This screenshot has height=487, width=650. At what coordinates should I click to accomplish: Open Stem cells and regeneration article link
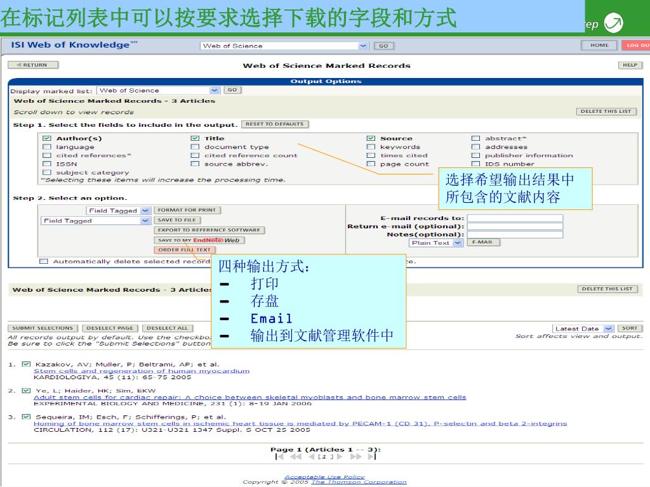(142, 371)
